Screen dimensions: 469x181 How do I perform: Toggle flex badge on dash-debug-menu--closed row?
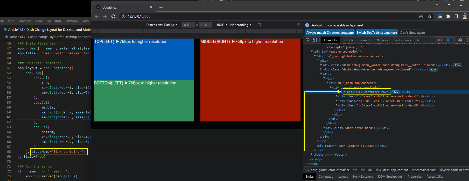point(434,69)
